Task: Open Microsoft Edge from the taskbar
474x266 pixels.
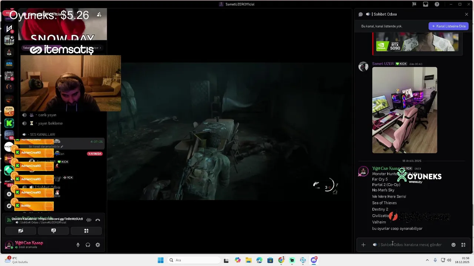Action: (x=259, y=260)
